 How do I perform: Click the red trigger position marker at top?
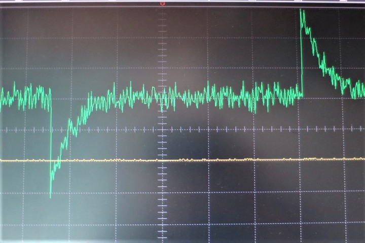[x=162, y=3]
